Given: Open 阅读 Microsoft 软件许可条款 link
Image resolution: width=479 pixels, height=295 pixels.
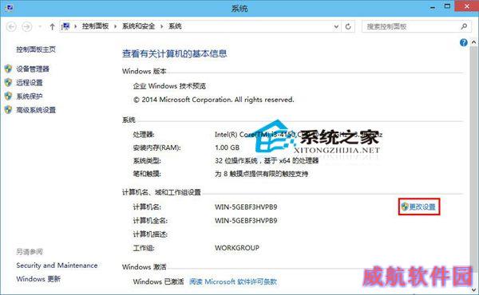Looking at the screenshot, I should [233, 281].
